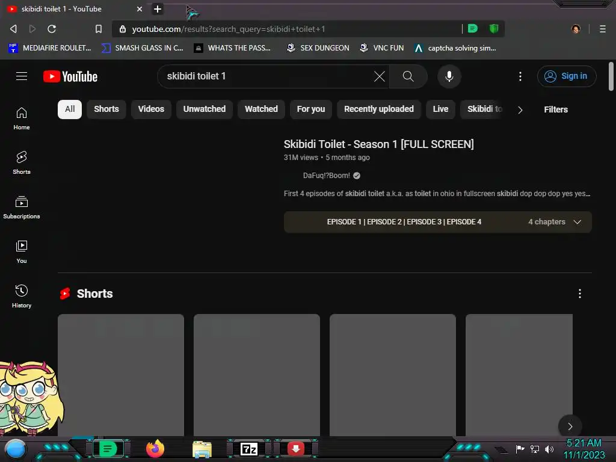Open the browser profile avatar
Viewport: 616px width, 462px height.
576,29
